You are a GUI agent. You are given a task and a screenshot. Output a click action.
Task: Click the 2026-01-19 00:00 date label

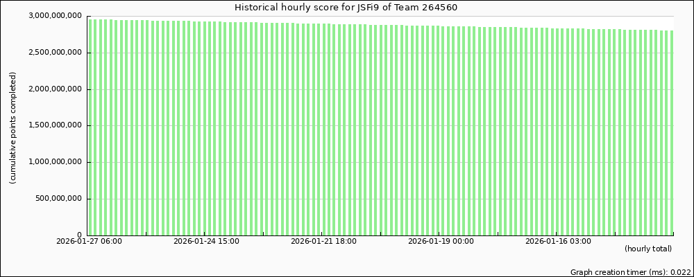click(x=441, y=242)
